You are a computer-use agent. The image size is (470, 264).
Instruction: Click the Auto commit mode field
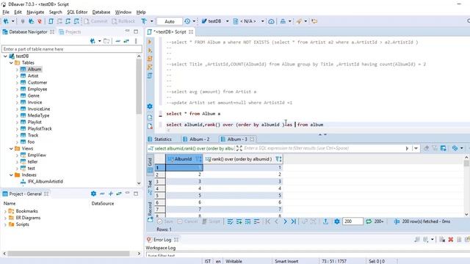tap(170, 21)
